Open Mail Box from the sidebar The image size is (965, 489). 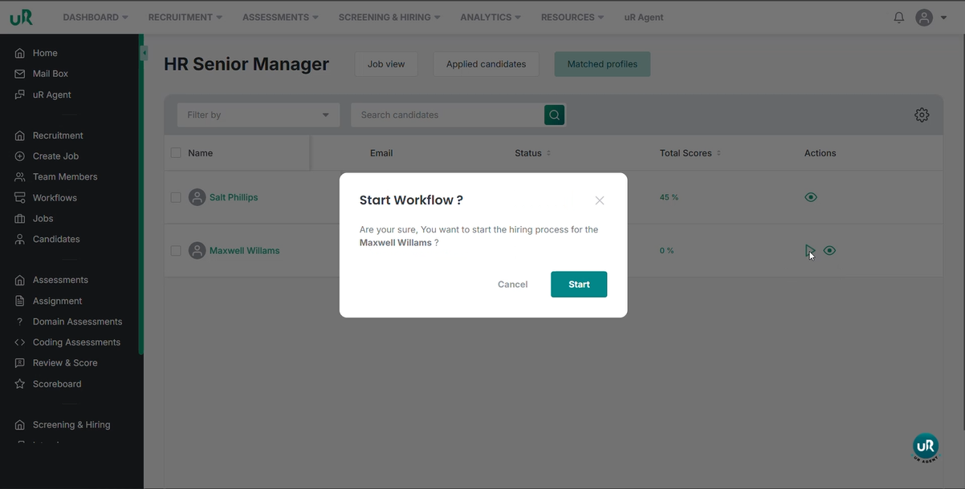point(50,74)
